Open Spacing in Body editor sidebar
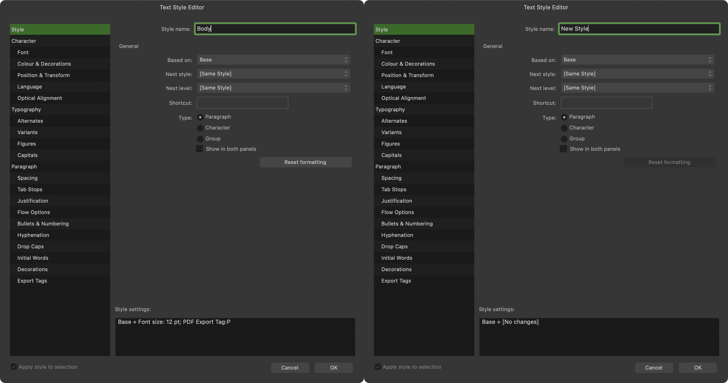This screenshot has height=383, width=728. (x=60, y=178)
